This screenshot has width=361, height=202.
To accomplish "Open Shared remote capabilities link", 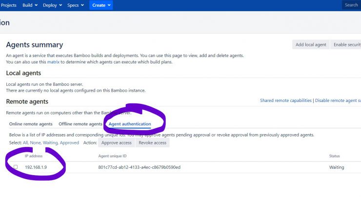I will pyautogui.click(x=285, y=101).
